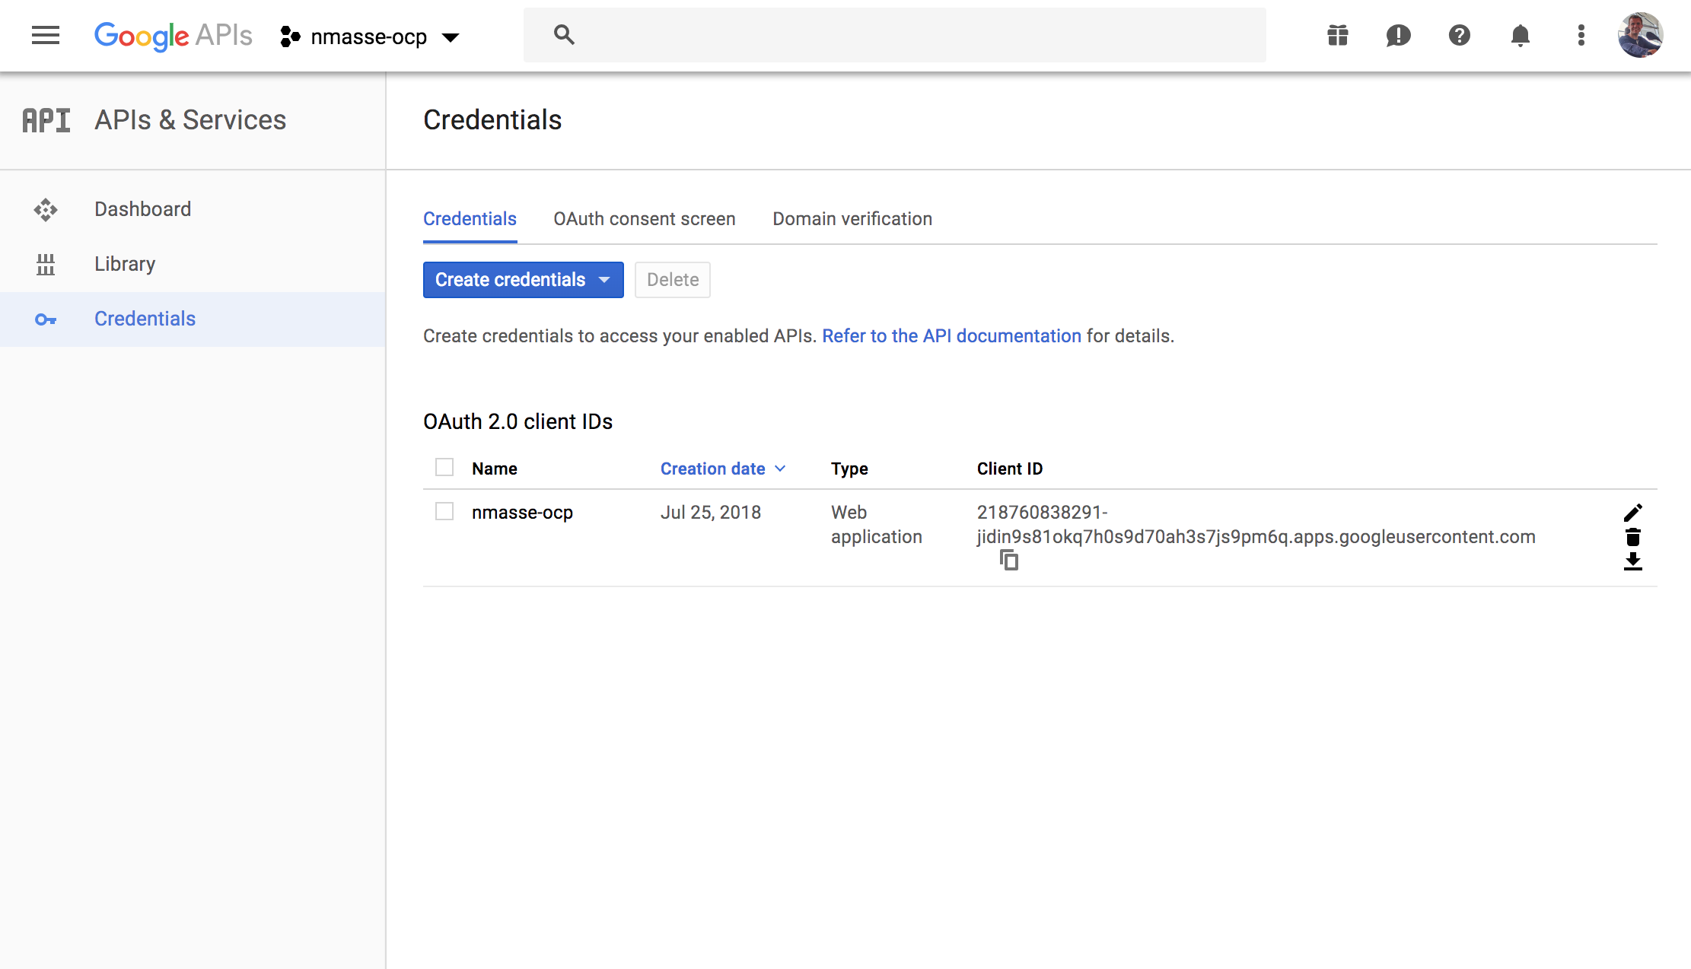
Task: Edit the nmasse-ocp OAuth client
Action: (x=1632, y=513)
